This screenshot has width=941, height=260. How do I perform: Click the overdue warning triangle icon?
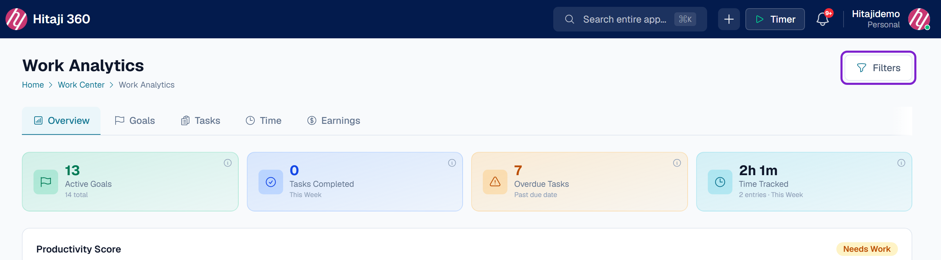click(495, 182)
